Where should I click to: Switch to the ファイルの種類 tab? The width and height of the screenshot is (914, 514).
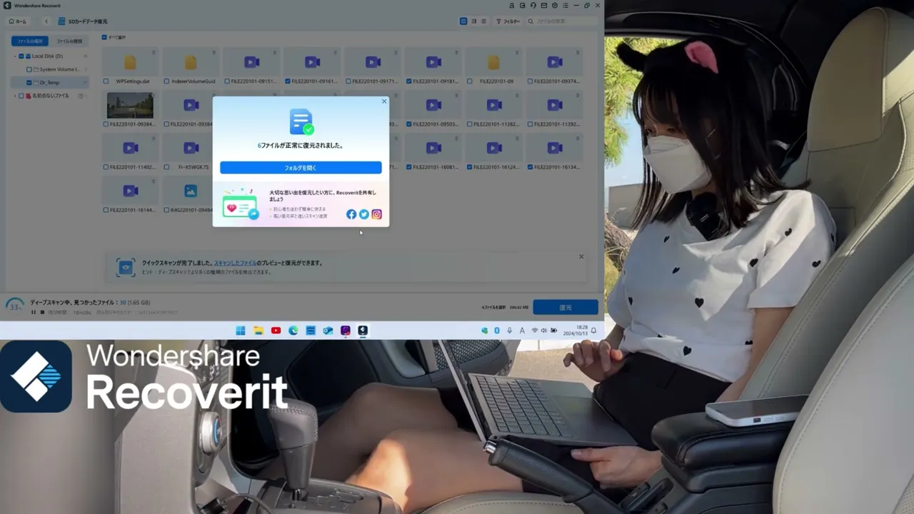[x=69, y=41]
